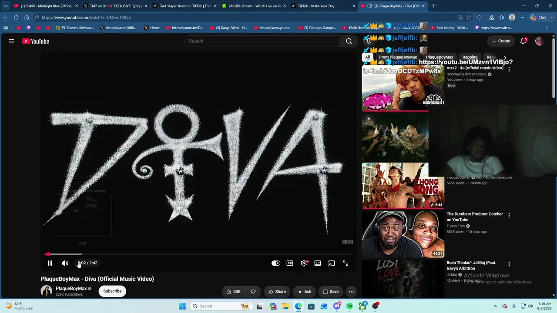This screenshot has height=313, width=557.
Task: Dislike the Diva video
Action: pyautogui.click(x=253, y=292)
